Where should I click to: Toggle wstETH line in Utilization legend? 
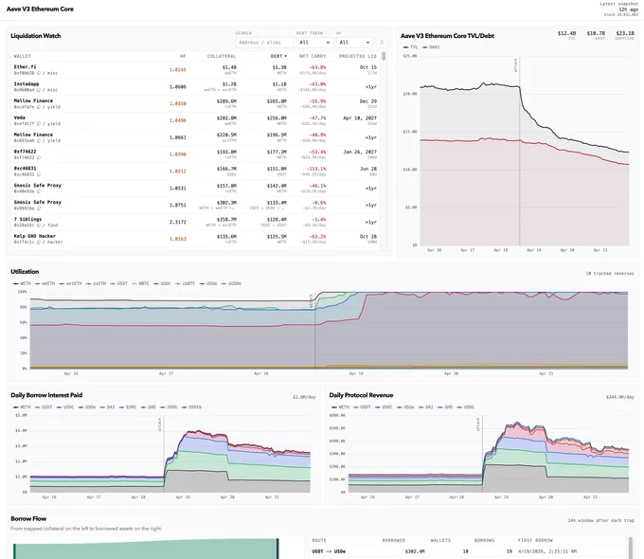(70, 283)
